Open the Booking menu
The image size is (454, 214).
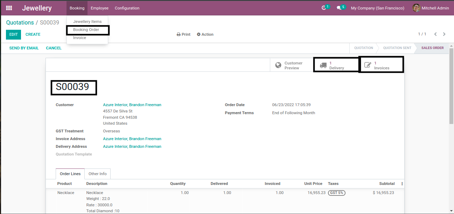click(x=77, y=8)
